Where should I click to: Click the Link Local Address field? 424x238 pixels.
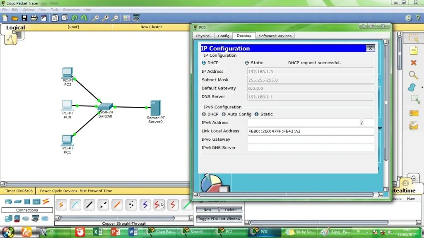[311, 131]
